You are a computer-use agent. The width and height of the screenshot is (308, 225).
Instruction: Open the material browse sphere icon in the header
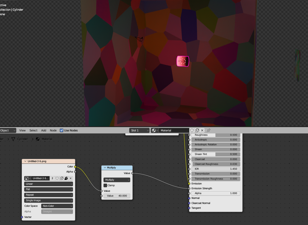pos(155,130)
